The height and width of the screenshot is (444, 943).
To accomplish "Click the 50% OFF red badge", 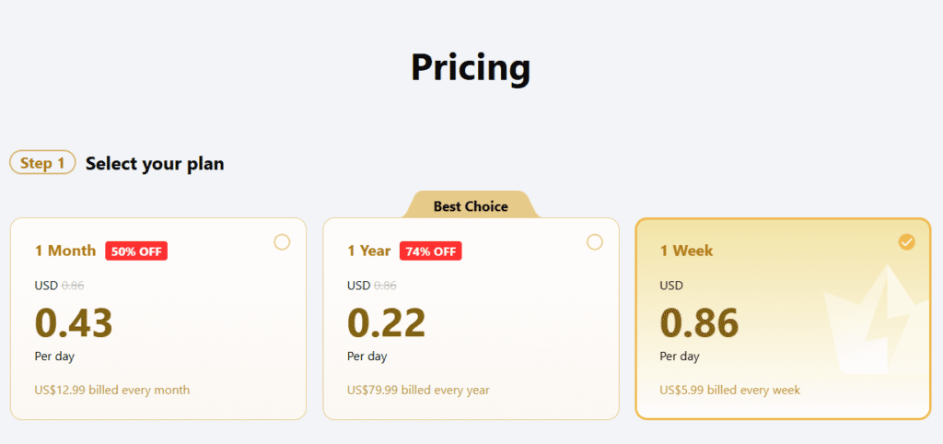I will 136,251.
